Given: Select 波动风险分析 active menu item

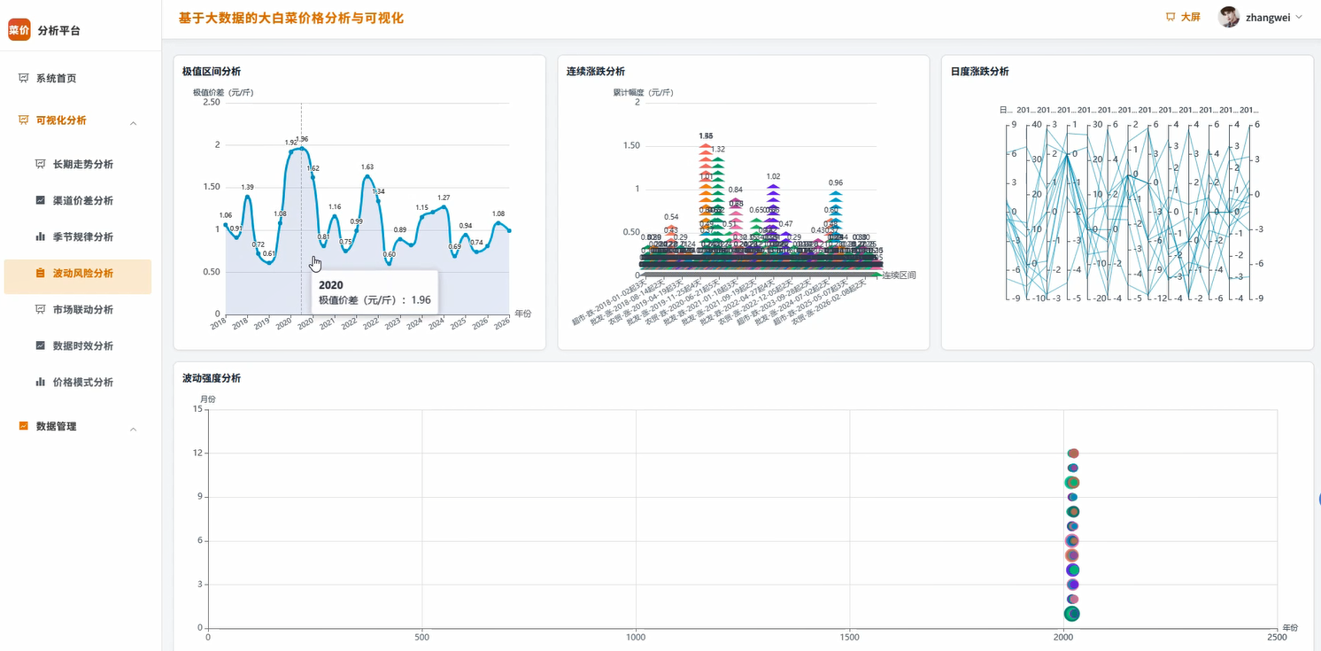Looking at the screenshot, I should [x=78, y=276].
